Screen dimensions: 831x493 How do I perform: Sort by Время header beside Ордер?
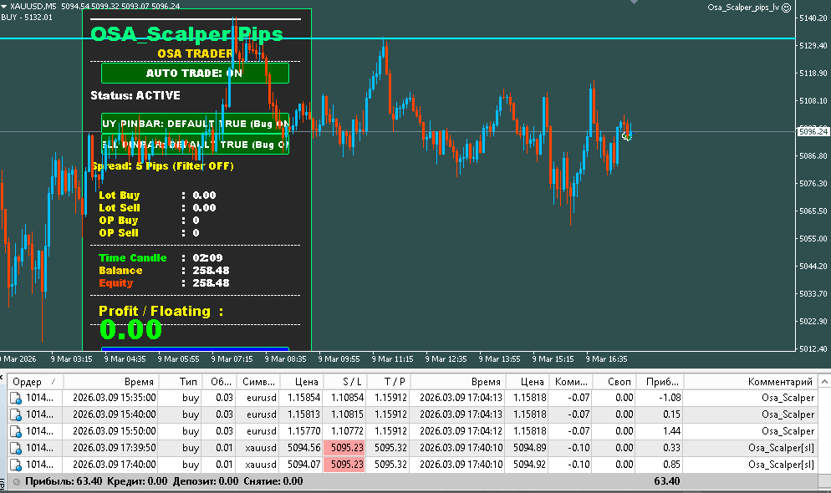110,382
